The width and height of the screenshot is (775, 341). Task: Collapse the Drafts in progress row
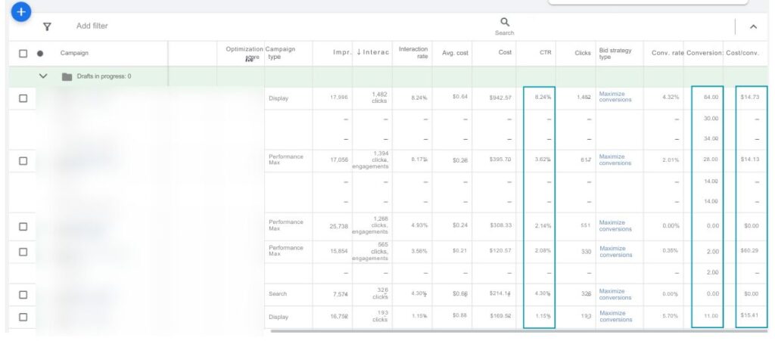tap(43, 76)
